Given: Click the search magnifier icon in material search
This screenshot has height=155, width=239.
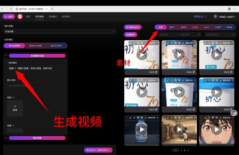Looking at the screenshot, I should (232, 34).
